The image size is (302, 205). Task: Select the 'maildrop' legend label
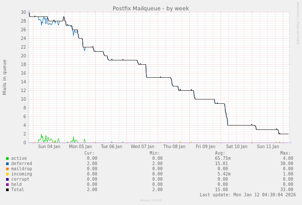pos(21,169)
